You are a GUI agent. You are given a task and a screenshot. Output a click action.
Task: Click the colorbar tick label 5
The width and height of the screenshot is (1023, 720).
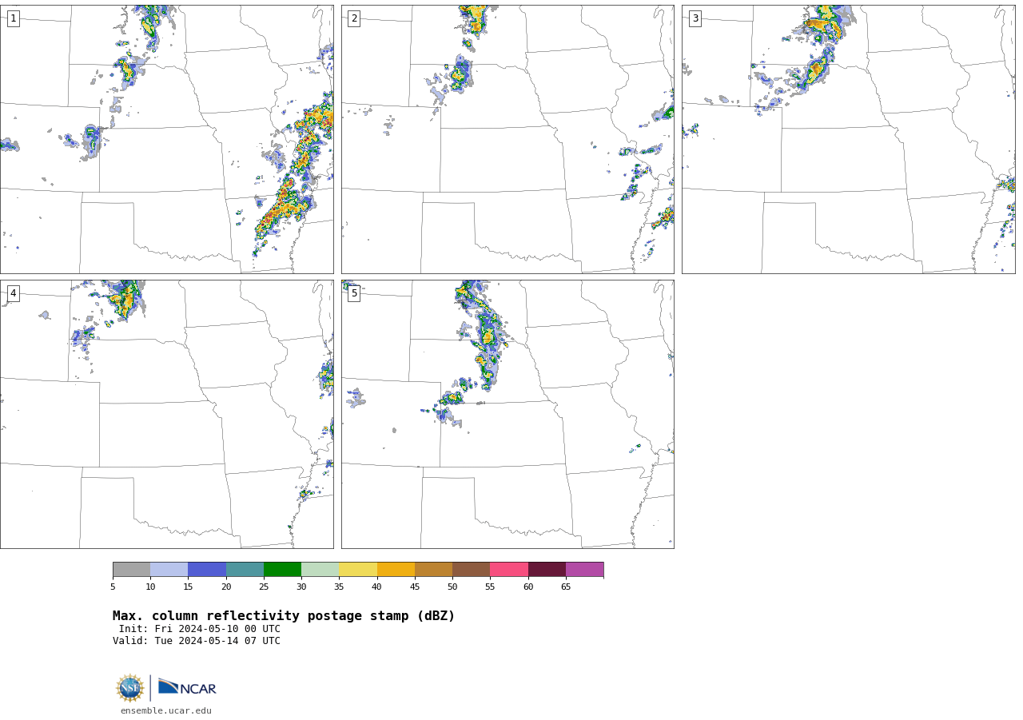(113, 587)
